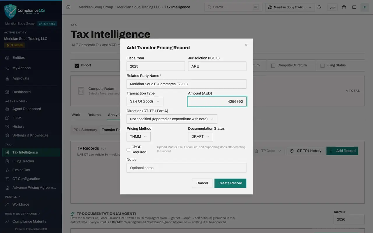Tick the CbCR Required checkbox
The width and height of the screenshot is (373, 233).
click(128, 149)
